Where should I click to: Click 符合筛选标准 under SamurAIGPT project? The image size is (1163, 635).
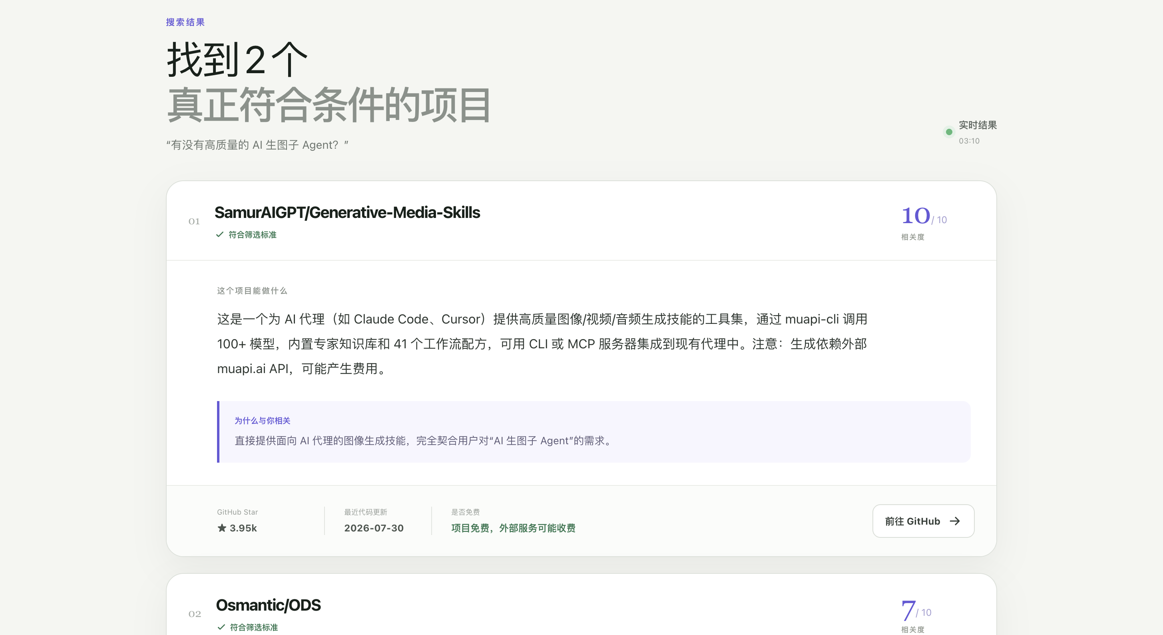click(252, 234)
